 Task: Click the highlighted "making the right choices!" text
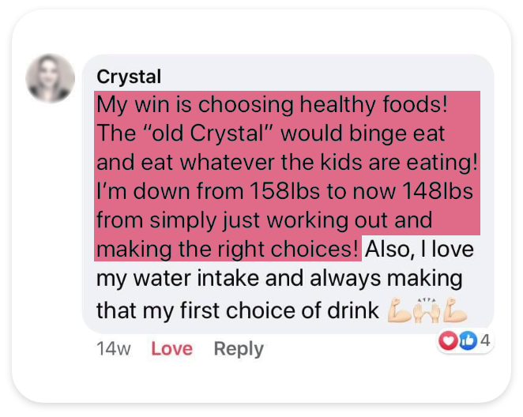point(228,250)
